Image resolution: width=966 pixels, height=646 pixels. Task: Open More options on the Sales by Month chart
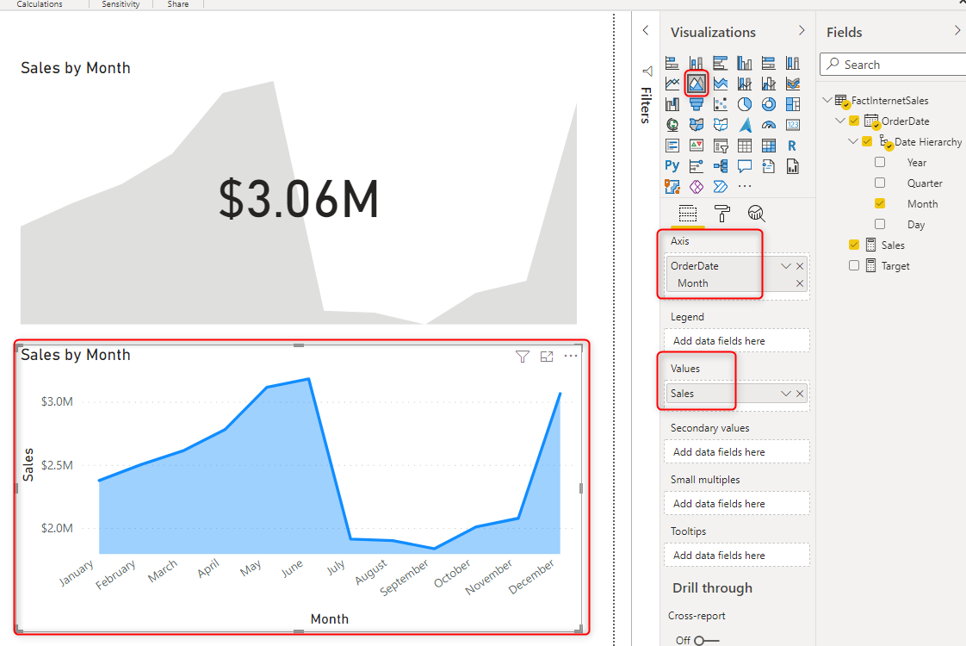(571, 356)
